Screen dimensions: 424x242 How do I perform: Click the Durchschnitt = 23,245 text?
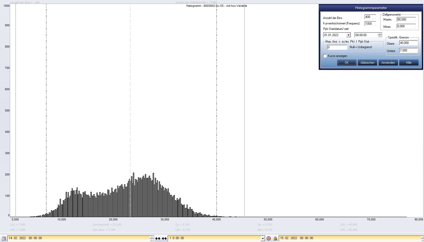coord(107,225)
